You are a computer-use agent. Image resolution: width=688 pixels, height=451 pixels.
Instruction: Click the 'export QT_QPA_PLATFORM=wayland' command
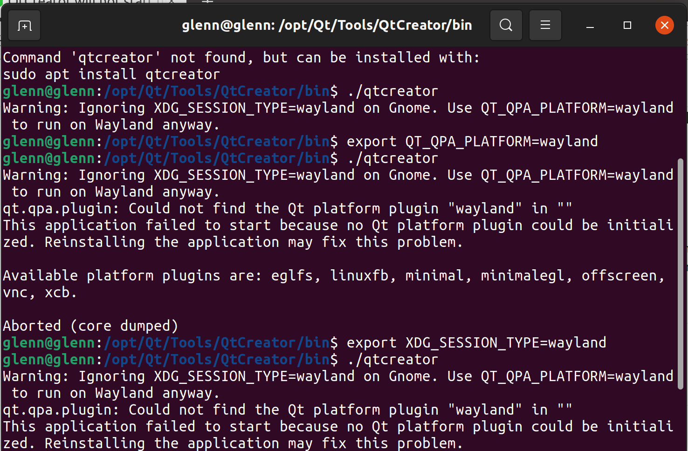point(472,142)
